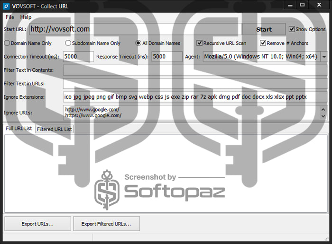
Task: Click inside the Full URL List results area
Action: click(166, 174)
